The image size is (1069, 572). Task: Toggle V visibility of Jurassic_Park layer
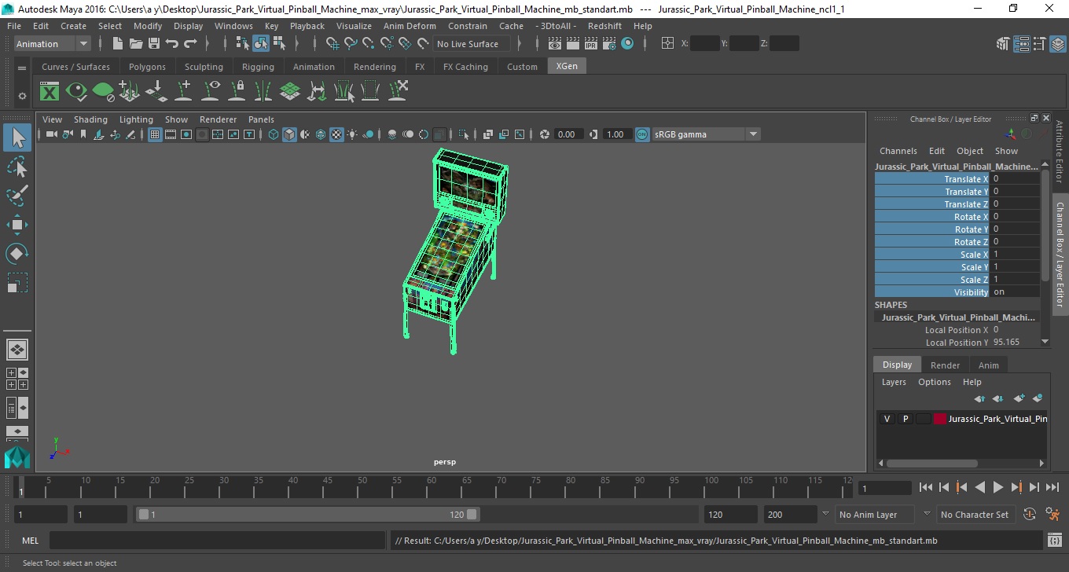coord(887,419)
